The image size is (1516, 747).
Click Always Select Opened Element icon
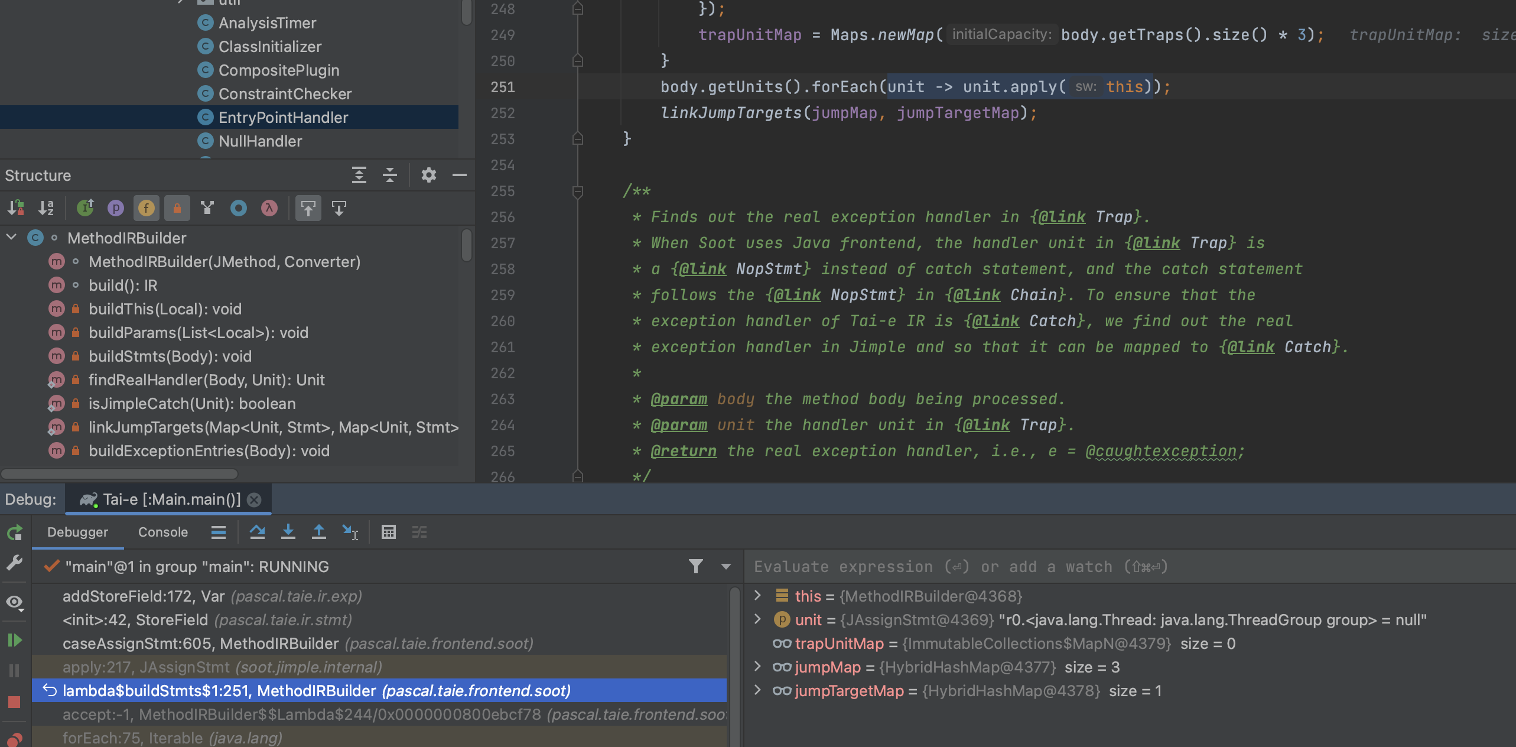pyautogui.click(x=308, y=208)
